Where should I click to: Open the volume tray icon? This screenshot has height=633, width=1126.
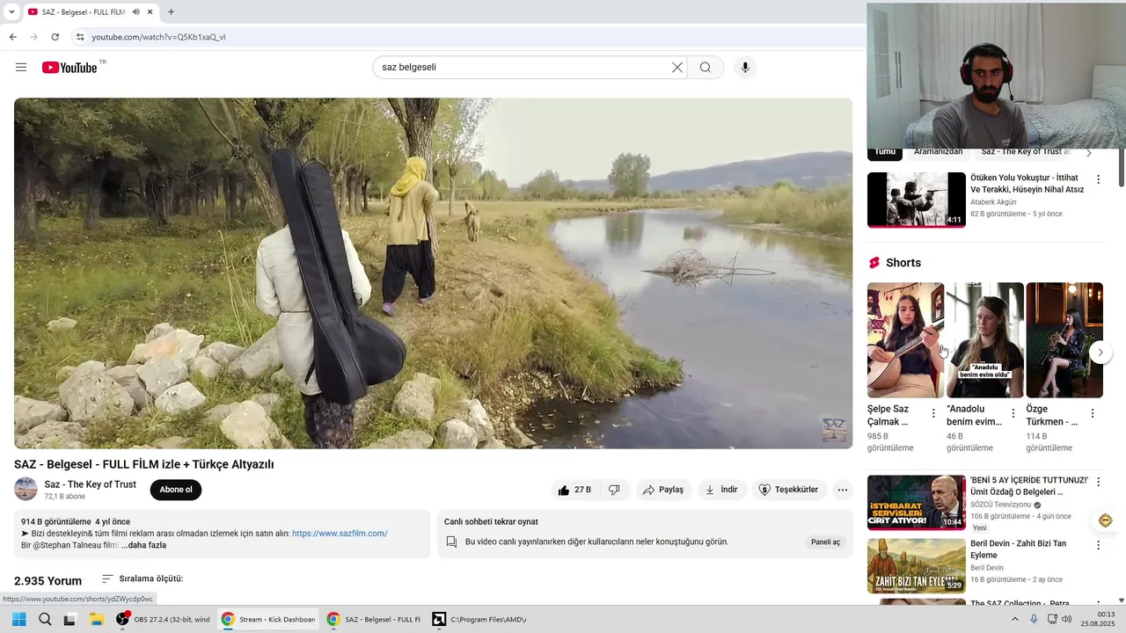pos(1067,619)
